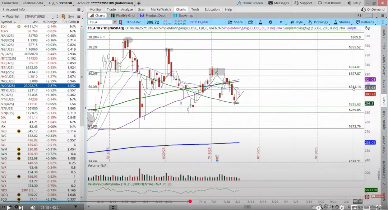This screenshot has height=210, width=388.
Task: Open the chart toolbar list menu icon
Action: point(382,22)
